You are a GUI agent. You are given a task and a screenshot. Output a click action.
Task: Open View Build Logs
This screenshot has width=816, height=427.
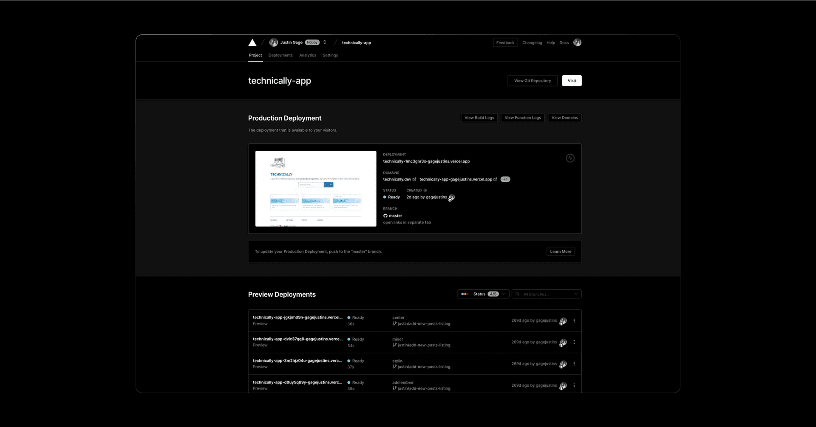pos(479,118)
